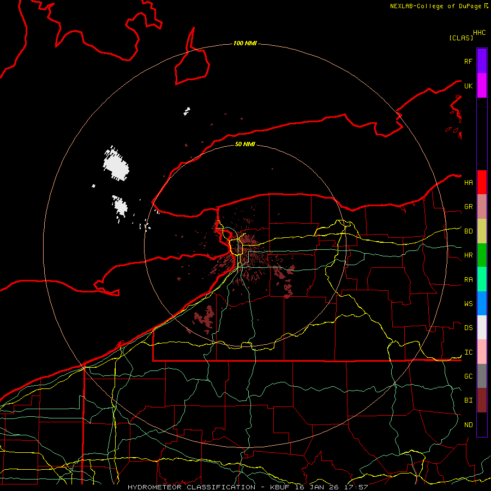Select the RA rain legend swatch

click(x=482, y=279)
